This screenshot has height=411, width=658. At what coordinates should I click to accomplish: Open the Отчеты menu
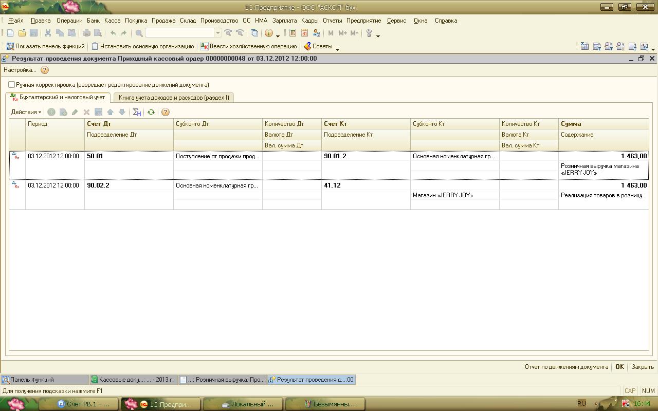[x=333, y=21]
